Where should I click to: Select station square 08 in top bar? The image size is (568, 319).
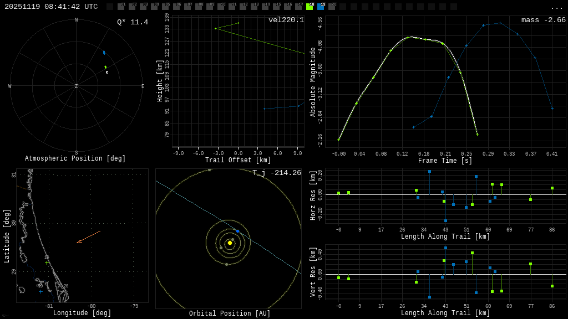click(x=199, y=7)
